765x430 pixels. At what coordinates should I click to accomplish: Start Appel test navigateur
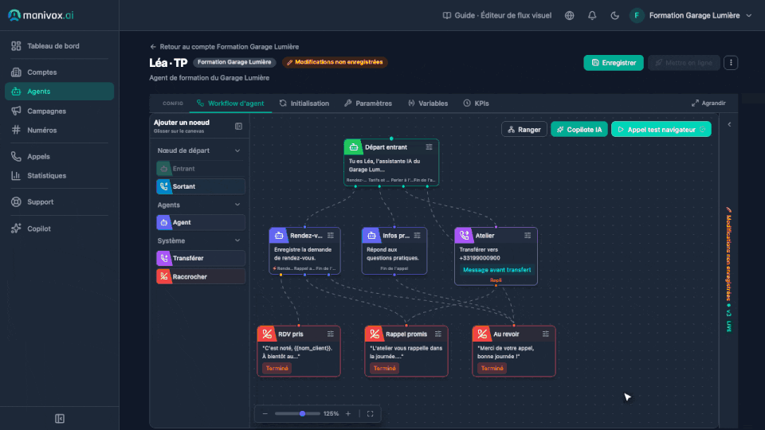[661, 129]
